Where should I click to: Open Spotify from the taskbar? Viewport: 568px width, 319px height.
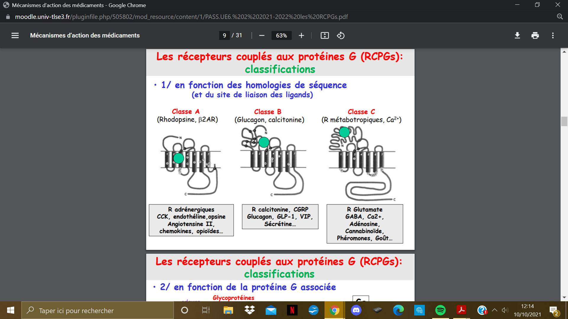pos(440,310)
